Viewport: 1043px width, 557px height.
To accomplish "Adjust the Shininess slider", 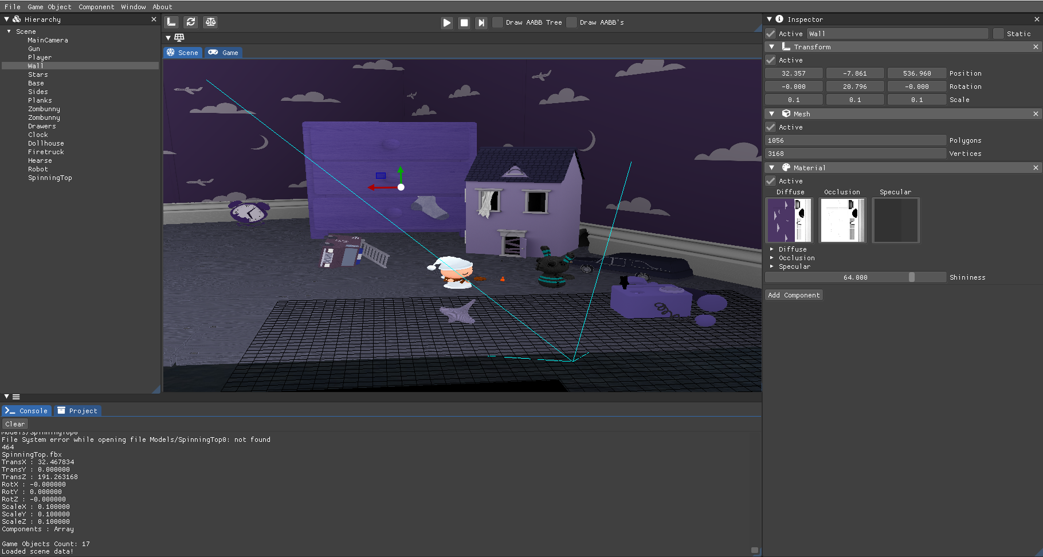I will click(x=856, y=277).
